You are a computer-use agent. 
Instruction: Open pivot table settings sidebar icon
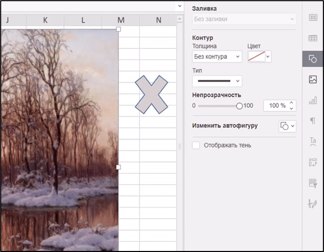pyautogui.click(x=313, y=162)
